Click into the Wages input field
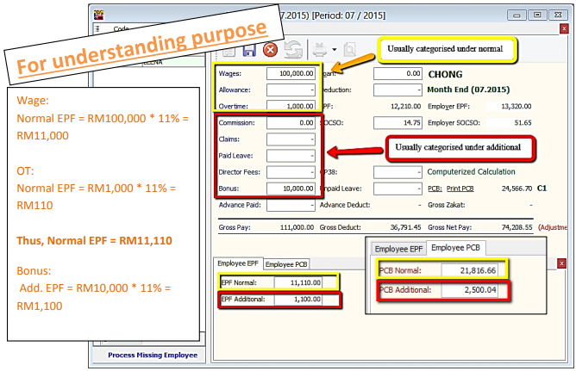The width and height of the screenshot is (576, 371). coord(290,74)
